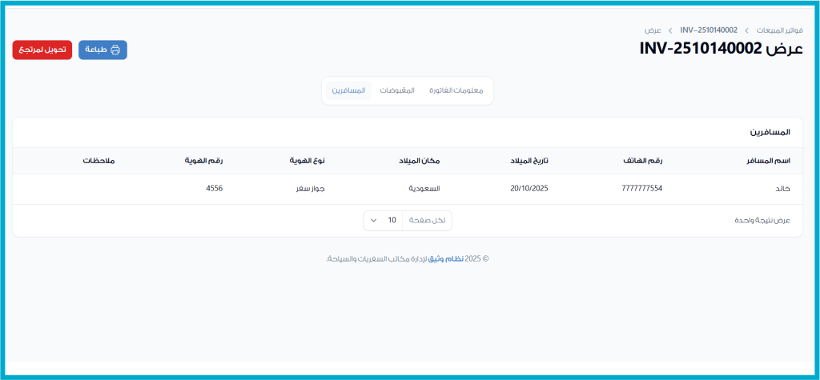The image size is (820, 380).
Task: Click the تاريخ الميلاد column header
Action: (529, 161)
